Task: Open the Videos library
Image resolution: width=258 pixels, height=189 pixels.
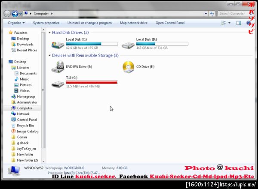Action: click(25, 91)
